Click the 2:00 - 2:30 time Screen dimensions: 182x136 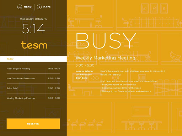pos(54,88)
